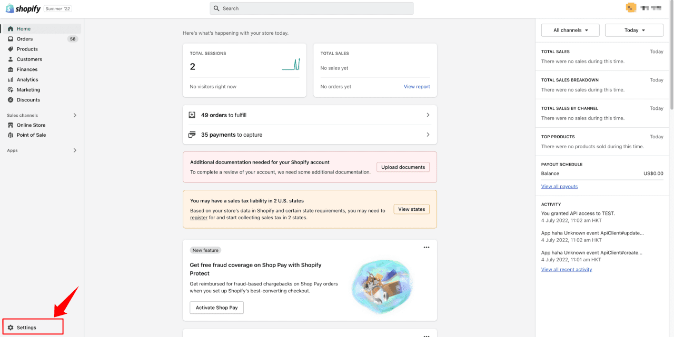Click the orders to fulfill download icon
Screen dimensions: 674x337
point(192,115)
